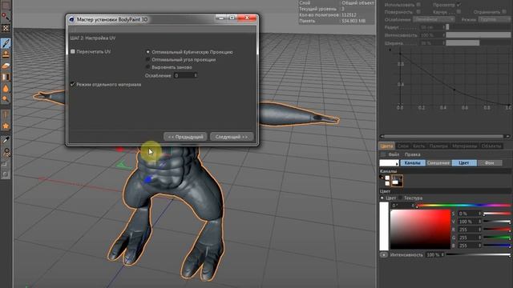Switch to the Палитра tab
The width and height of the screenshot is (513, 288).
(x=438, y=146)
